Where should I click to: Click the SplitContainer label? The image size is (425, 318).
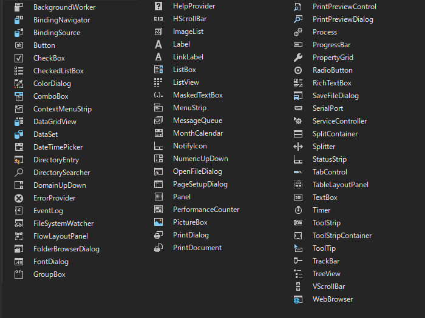335,134
